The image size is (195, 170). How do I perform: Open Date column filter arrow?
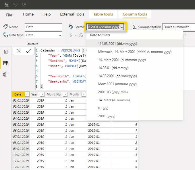(x=27, y=94)
